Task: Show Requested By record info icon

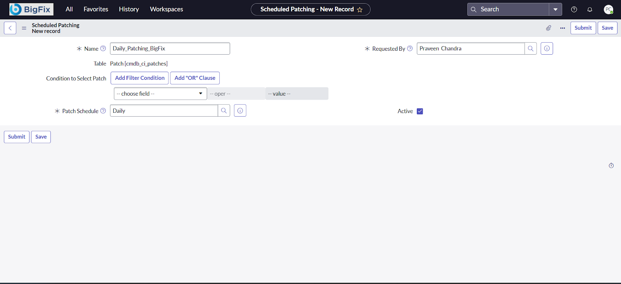Action: click(546, 48)
